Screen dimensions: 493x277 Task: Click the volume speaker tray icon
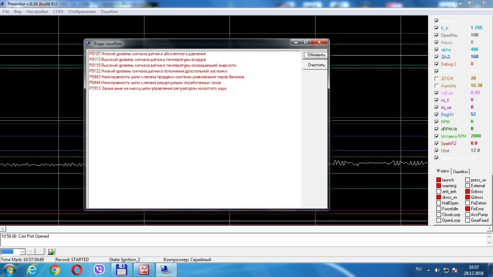(x=437, y=270)
